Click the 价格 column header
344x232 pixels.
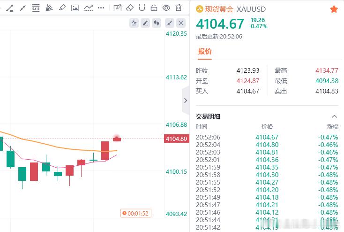point(267,127)
